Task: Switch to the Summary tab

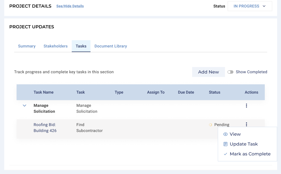Action: (x=27, y=46)
